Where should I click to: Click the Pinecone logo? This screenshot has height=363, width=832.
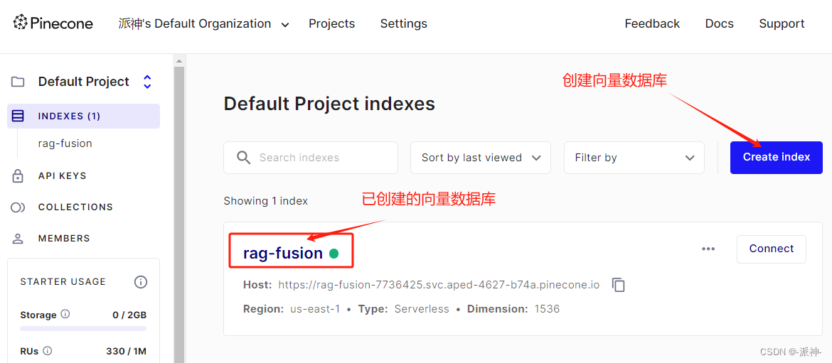click(x=53, y=23)
